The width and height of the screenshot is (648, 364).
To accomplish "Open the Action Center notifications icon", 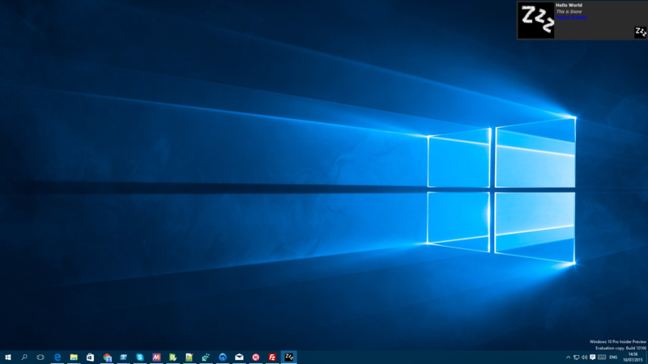I will coord(593,358).
